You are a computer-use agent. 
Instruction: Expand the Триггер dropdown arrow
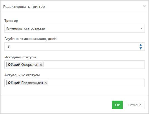(141, 28)
